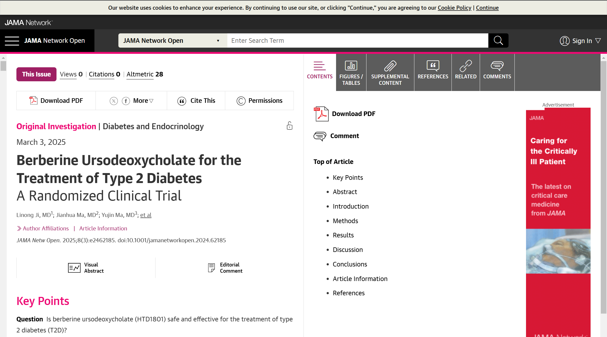Click the right pane scrollbar thumb

click(x=604, y=187)
